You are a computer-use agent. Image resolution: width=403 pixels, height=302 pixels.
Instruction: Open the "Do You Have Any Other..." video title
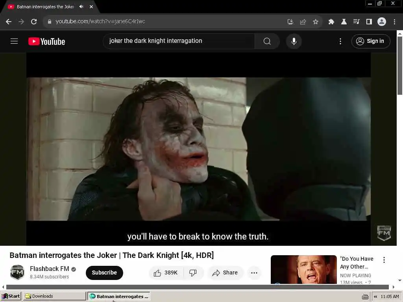(357, 263)
